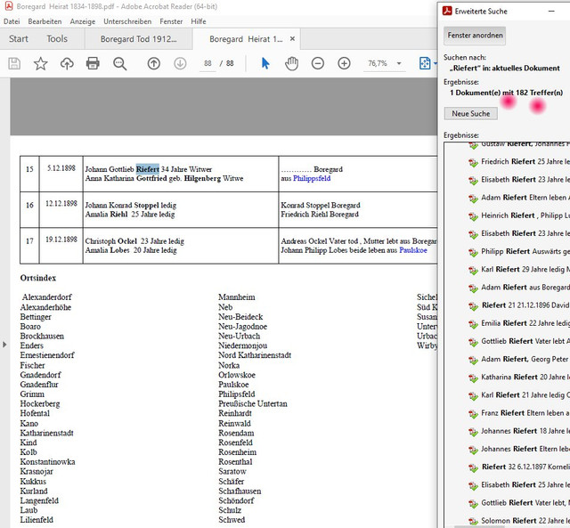Open the zoom level dropdown arrow
Screen dimensions: 570x528
399,63
